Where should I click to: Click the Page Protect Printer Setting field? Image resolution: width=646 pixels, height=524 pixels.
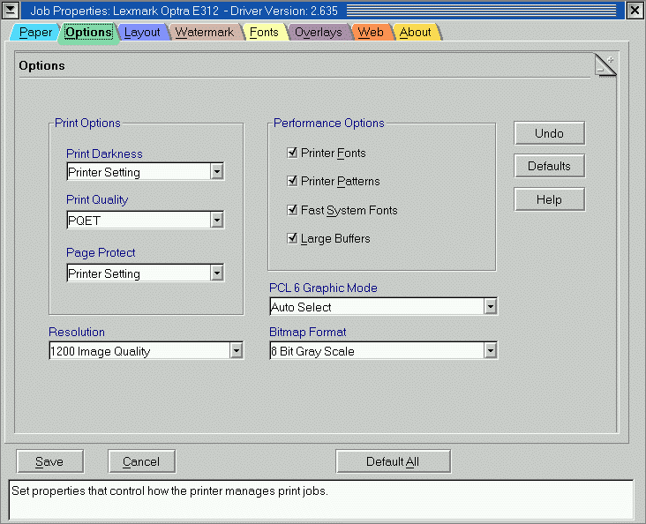(139, 273)
